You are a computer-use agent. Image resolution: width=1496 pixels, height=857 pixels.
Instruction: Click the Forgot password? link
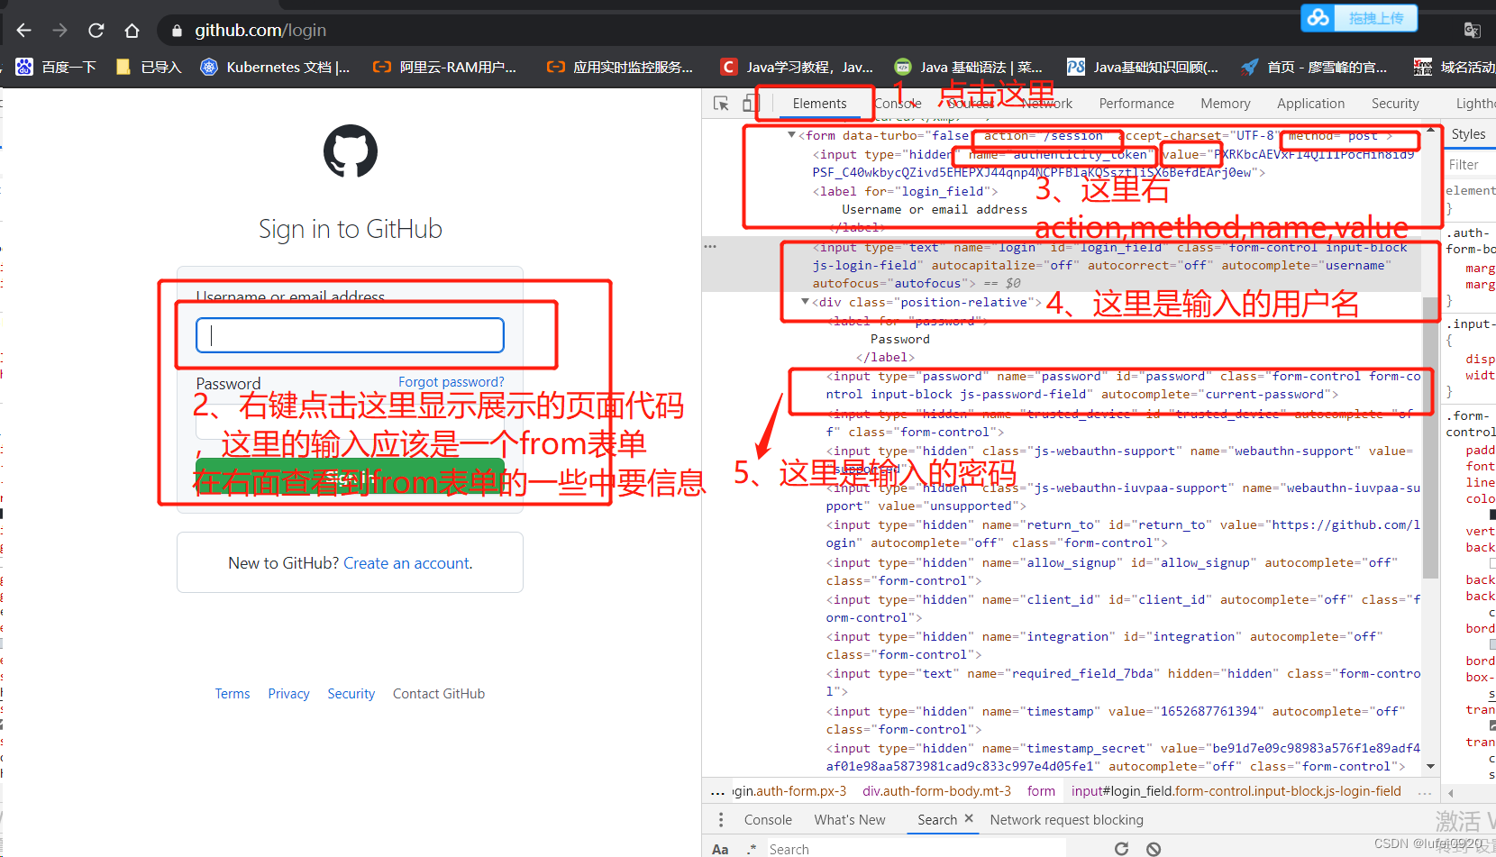452,382
